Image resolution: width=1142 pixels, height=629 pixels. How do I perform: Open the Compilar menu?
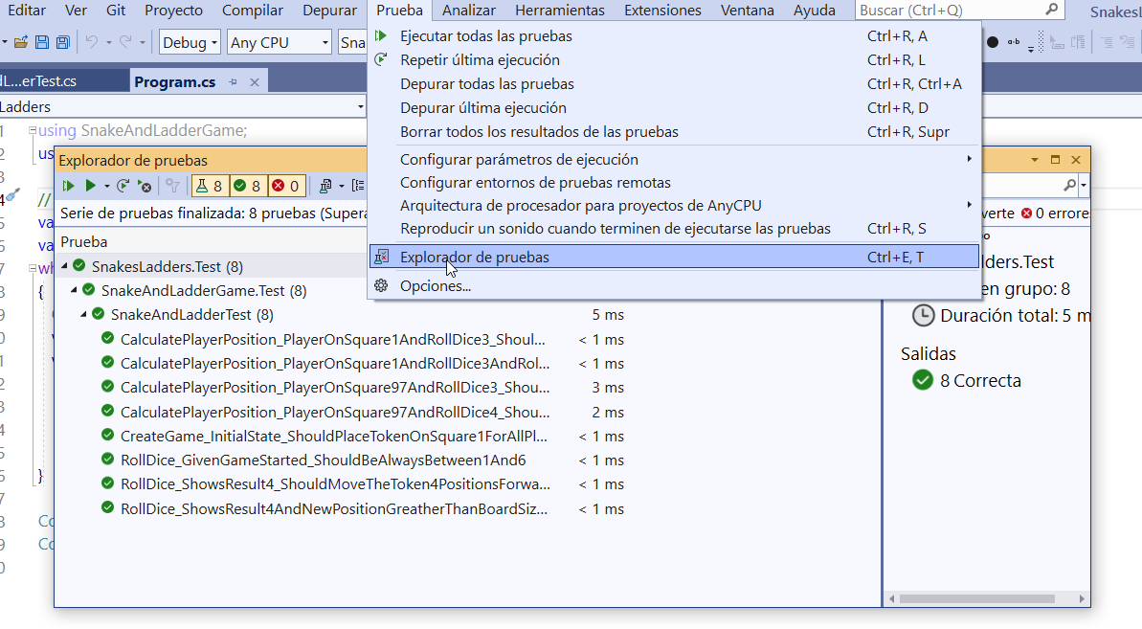click(x=253, y=11)
